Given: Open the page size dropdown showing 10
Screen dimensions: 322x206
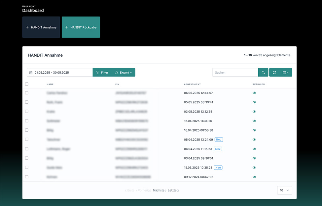Looking at the screenshot, I should click(284, 190).
